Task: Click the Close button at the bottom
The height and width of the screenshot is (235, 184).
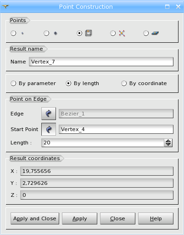Action: [x=117, y=218]
